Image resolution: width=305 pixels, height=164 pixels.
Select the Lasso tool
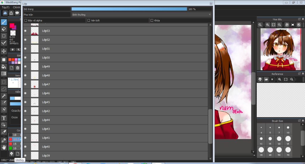point(4,89)
